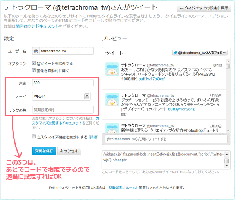Click the back to widget settings button
Screen dimensions: 235x200
[x=204, y=8]
